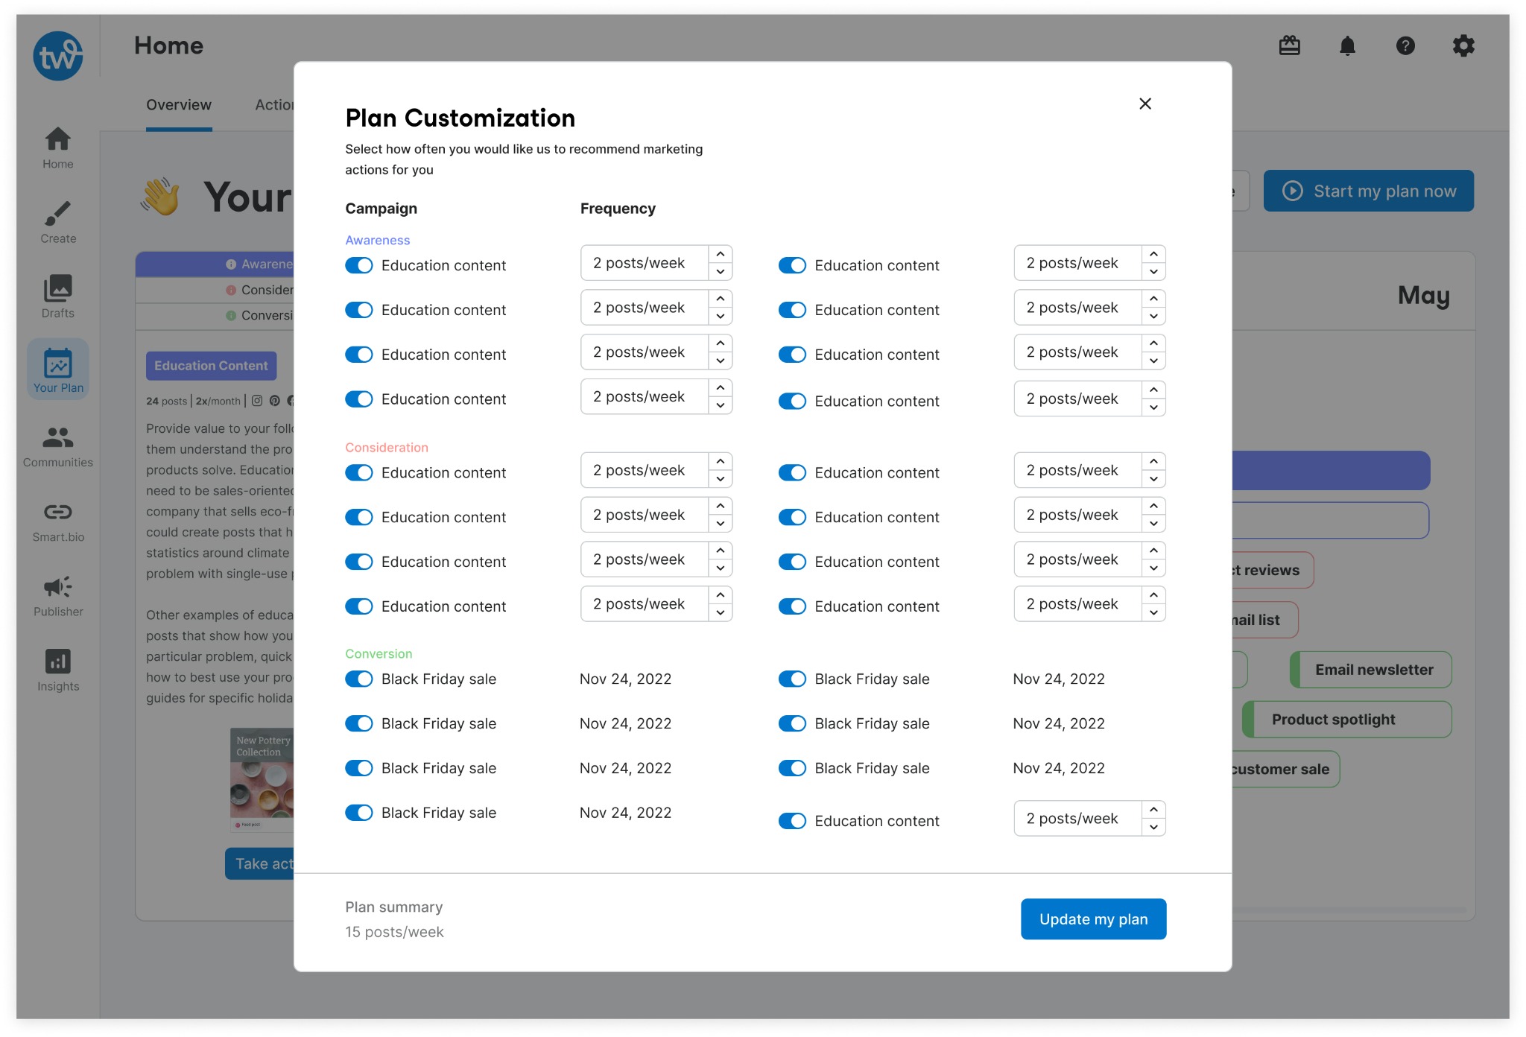Toggle fourth Black Friday sale, left column
Image resolution: width=1526 pixels, height=1037 pixels.
[358, 813]
